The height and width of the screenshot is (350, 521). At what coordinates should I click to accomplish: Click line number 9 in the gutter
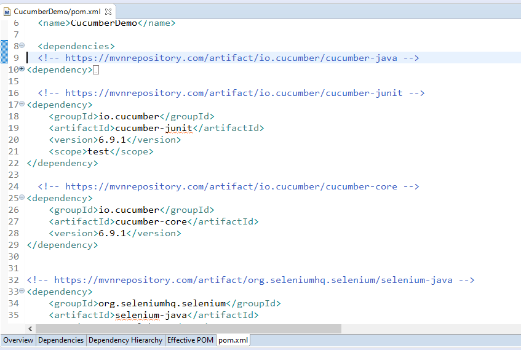(16, 58)
